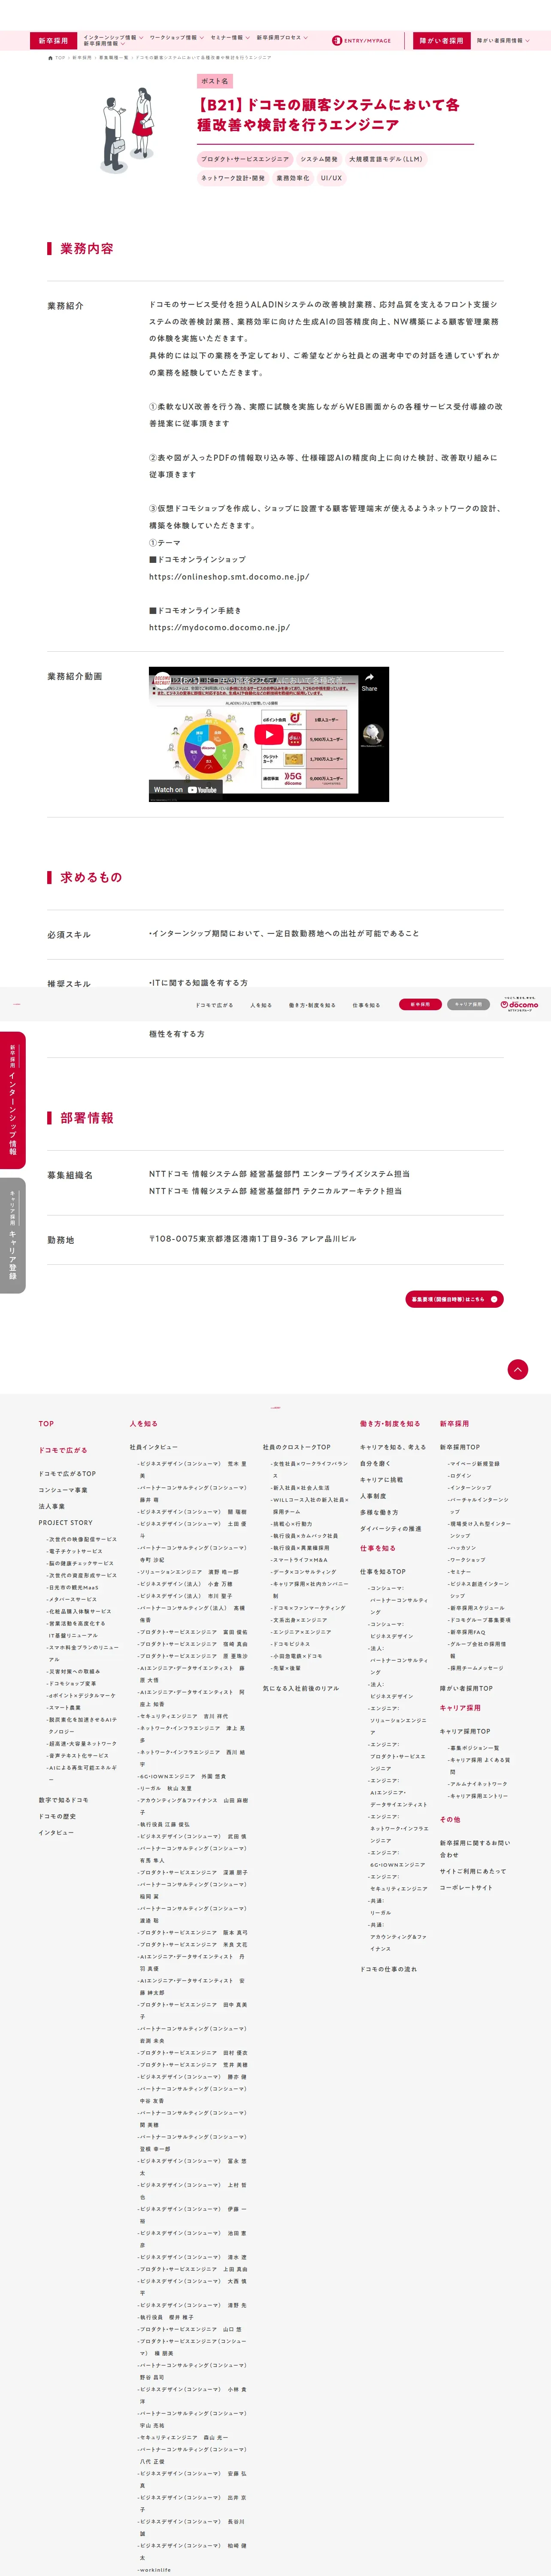Open コーポレートサイト footer link
Screen dimensions: 551x2576
click(466, 1887)
